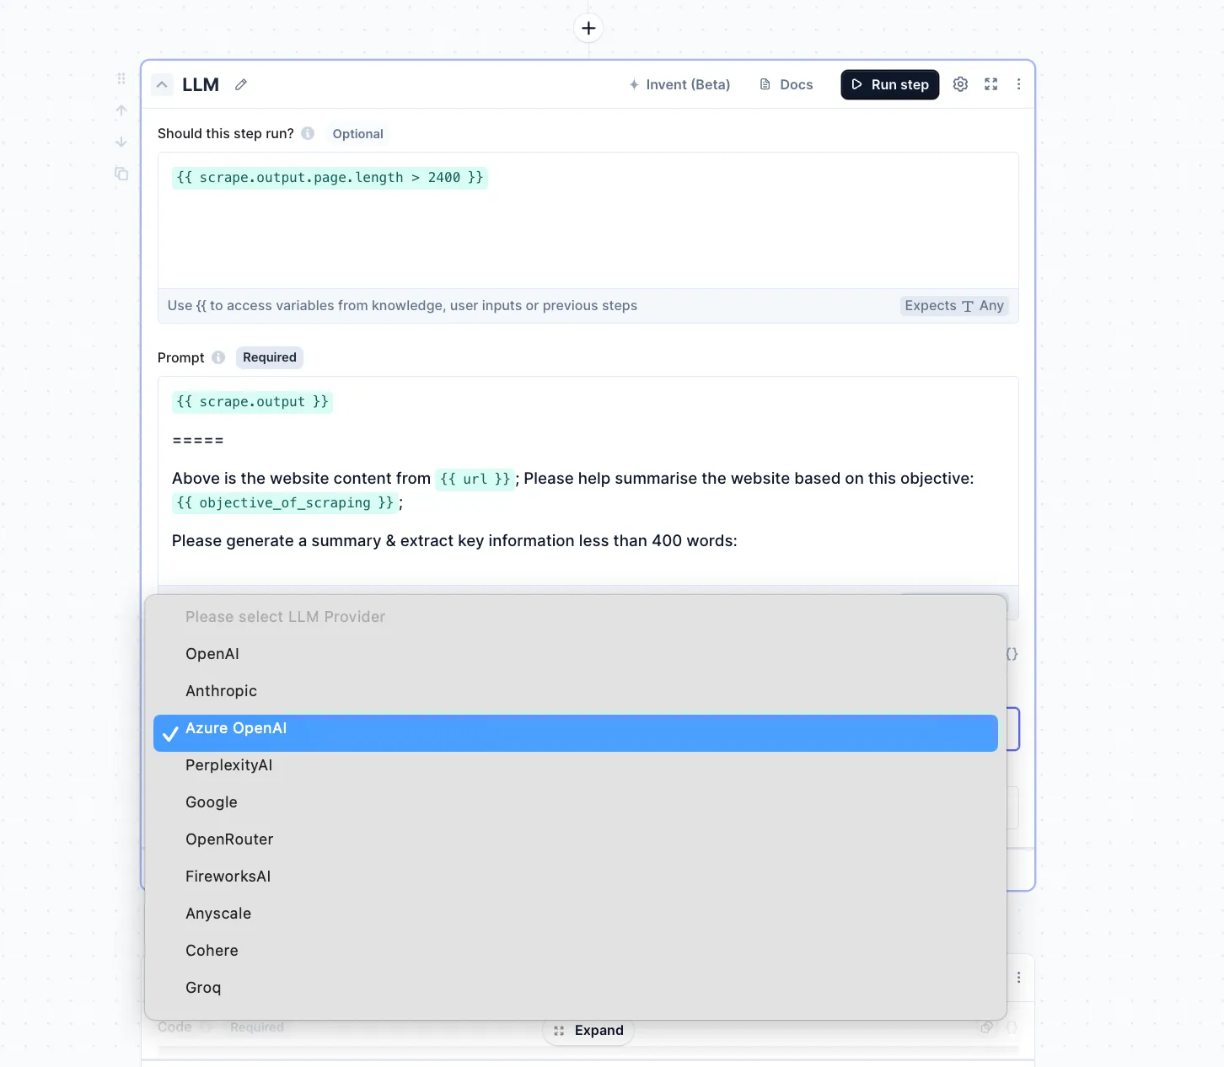
Task: Click the plus icon to add step
Action: click(x=588, y=28)
